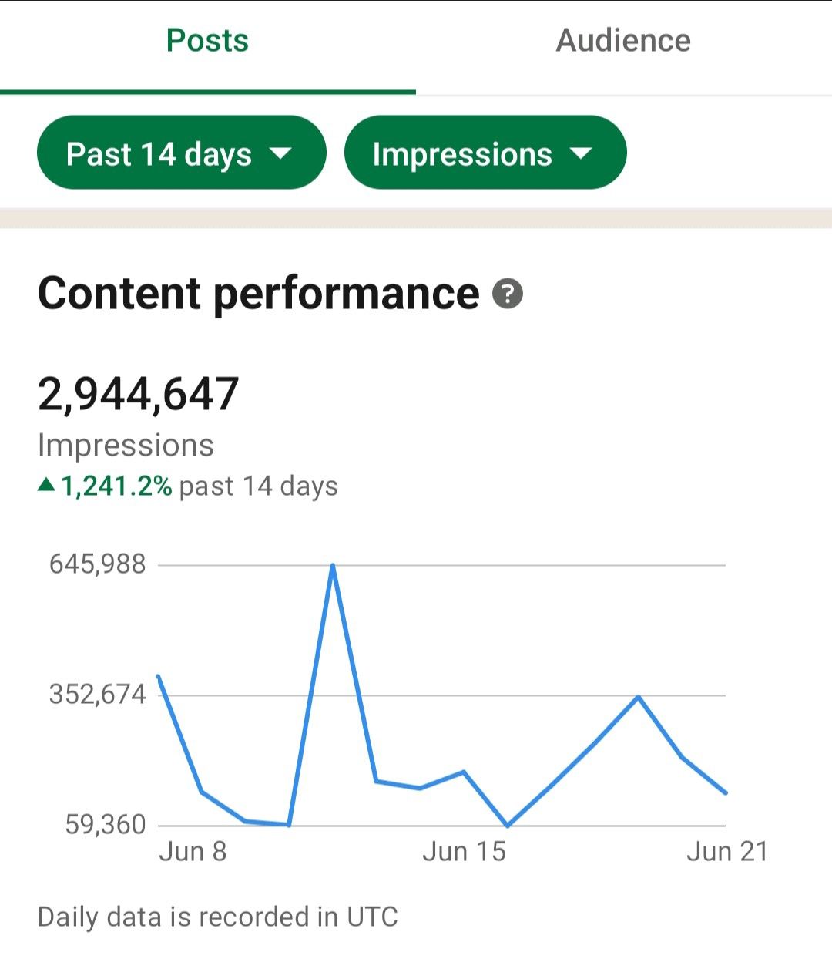This screenshot has width=832, height=959.
Task: Tap the 2,944,647 total impressions figure
Action: coord(139,394)
